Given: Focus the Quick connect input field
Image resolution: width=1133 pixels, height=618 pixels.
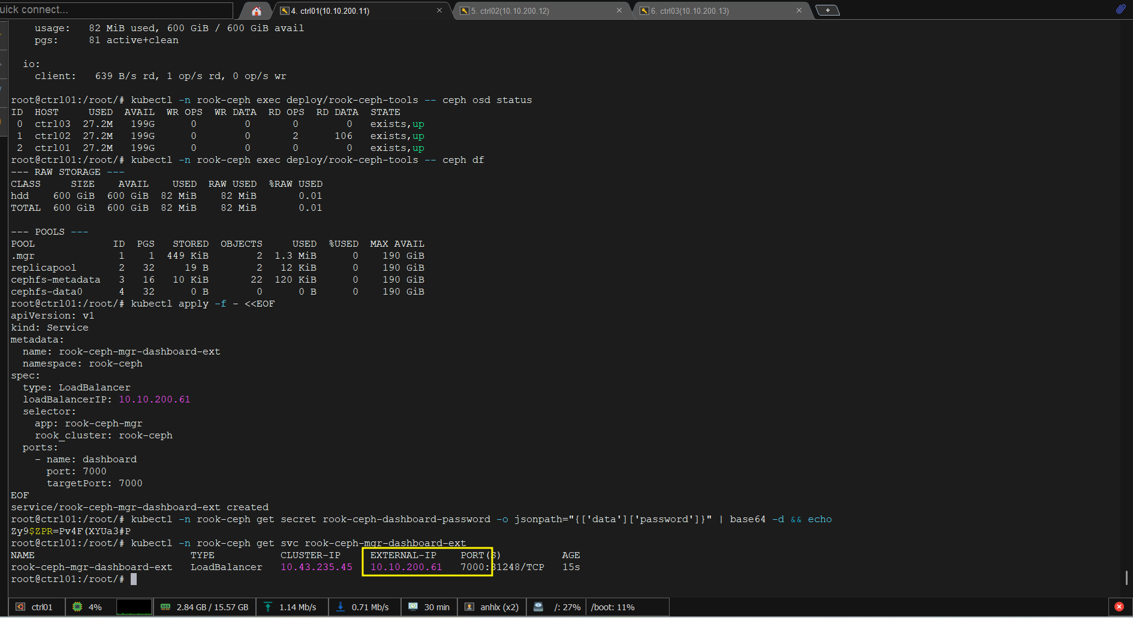Looking at the screenshot, I should pyautogui.click(x=116, y=10).
